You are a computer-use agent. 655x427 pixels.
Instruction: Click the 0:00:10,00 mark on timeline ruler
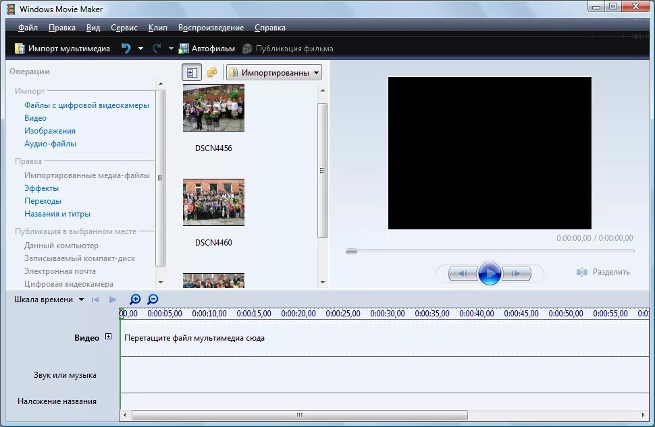pyautogui.click(x=209, y=314)
